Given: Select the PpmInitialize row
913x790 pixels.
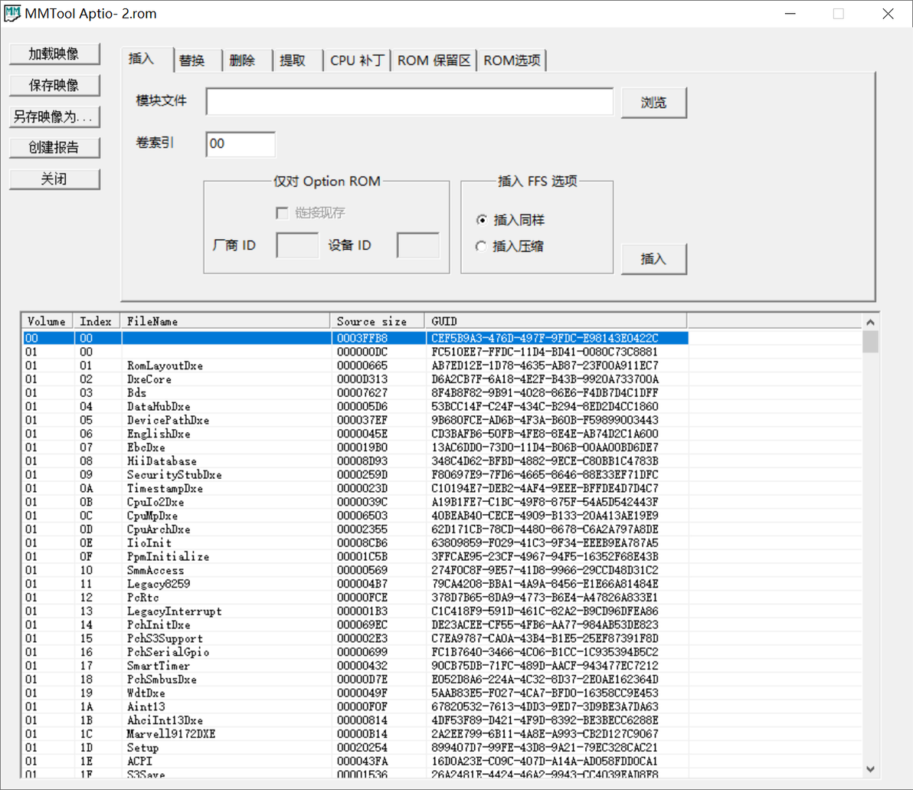Looking at the screenshot, I should [355, 556].
